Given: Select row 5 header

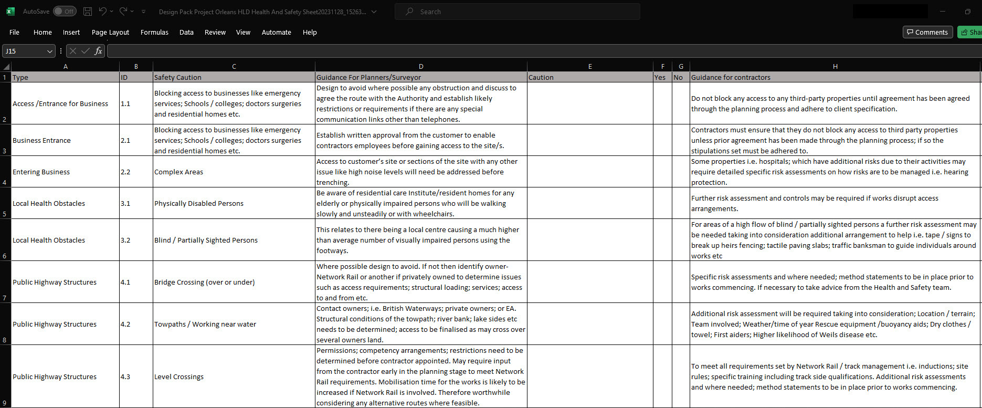Looking at the screenshot, I should 5,203.
